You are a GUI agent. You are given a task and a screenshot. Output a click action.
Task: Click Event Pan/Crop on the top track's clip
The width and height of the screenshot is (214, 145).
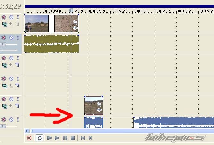[x=75, y=22]
